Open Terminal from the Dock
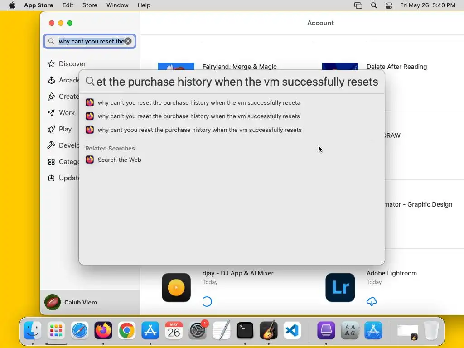Screen dimensions: 464x348 pos(245,330)
